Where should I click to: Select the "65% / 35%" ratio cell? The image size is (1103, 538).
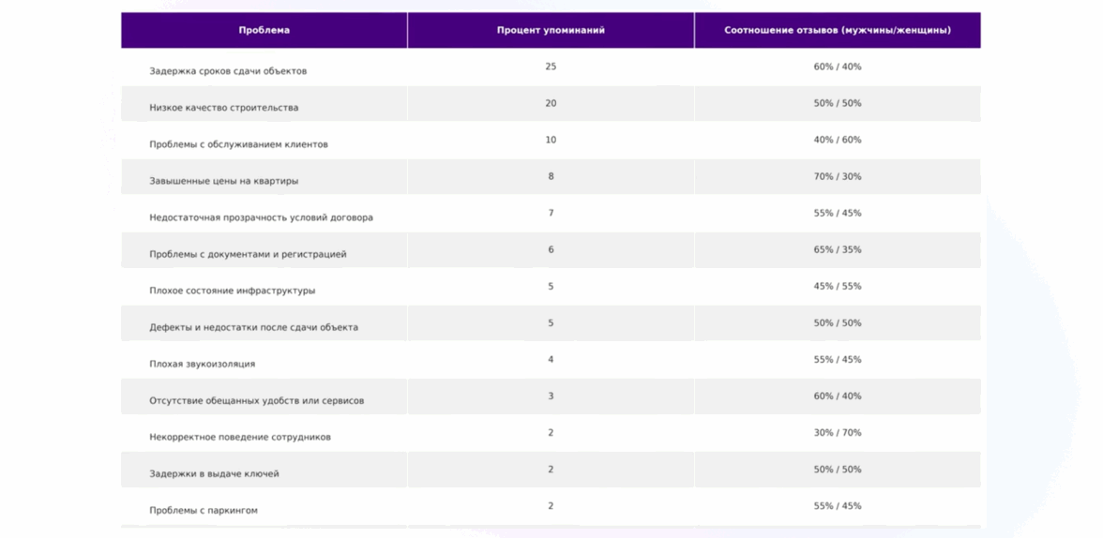837,249
